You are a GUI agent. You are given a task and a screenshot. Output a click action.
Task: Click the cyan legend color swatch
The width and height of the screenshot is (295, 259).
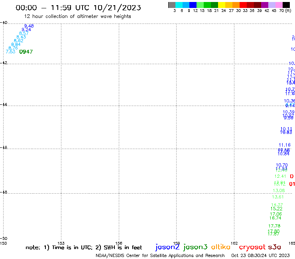click(179, 5)
